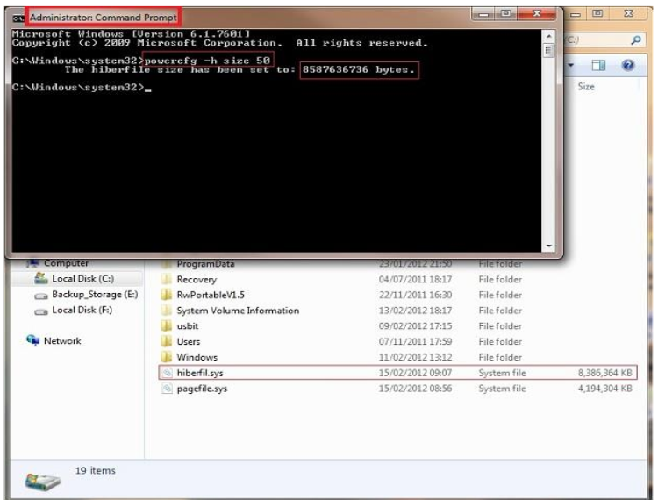Click the System Volume Information folder icon

[x=167, y=310]
